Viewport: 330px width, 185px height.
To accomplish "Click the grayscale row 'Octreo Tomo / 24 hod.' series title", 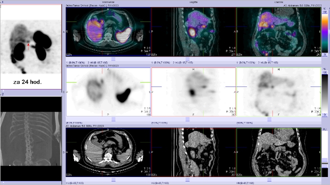I will (x=92, y=65).
